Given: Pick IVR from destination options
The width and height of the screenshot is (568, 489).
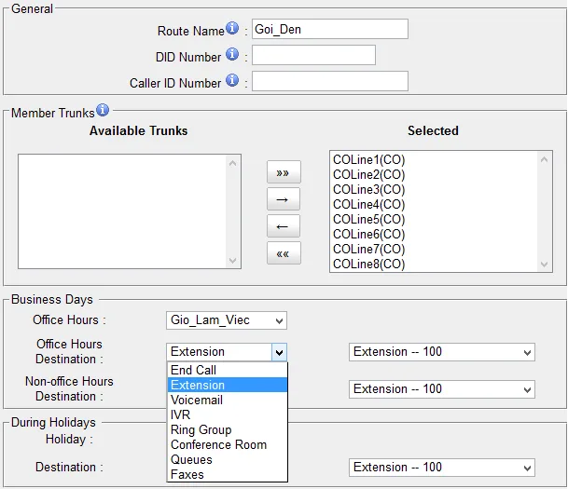Looking at the screenshot, I should (181, 414).
